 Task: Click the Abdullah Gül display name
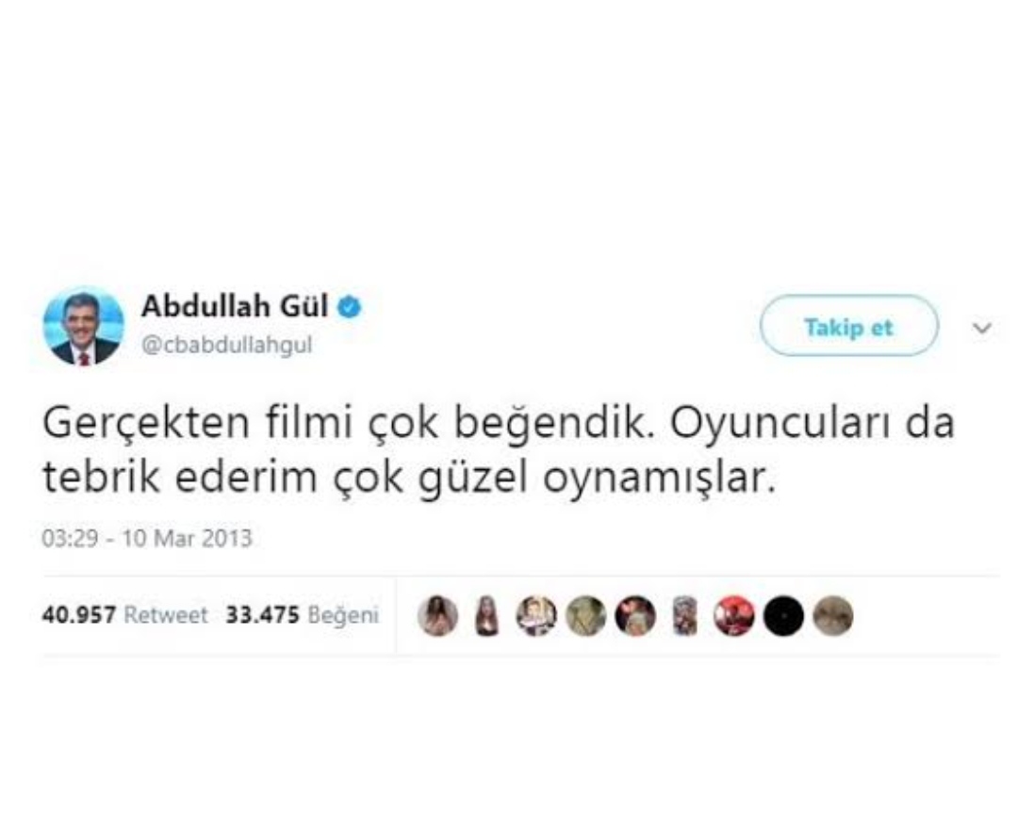pyautogui.click(x=235, y=306)
